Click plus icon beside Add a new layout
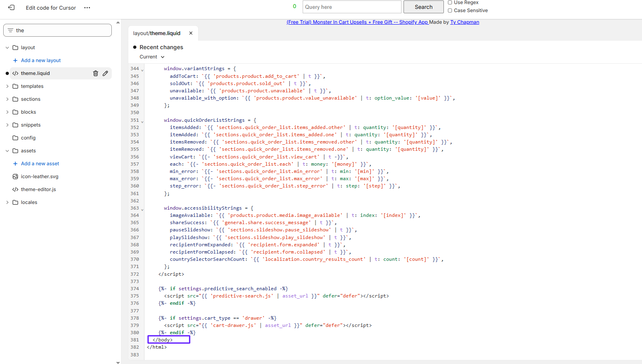The width and height of the screenshot is (642, 364). (x=15, y=60)
